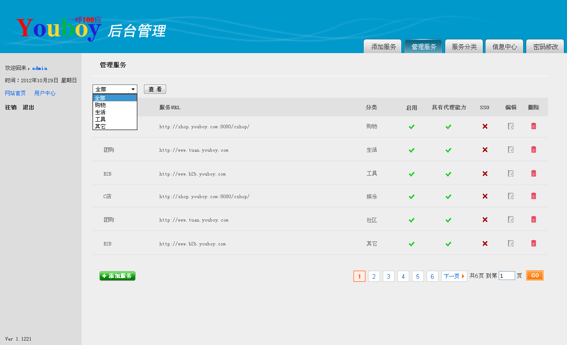Go to the next page with 下一页

pos(454,276)
